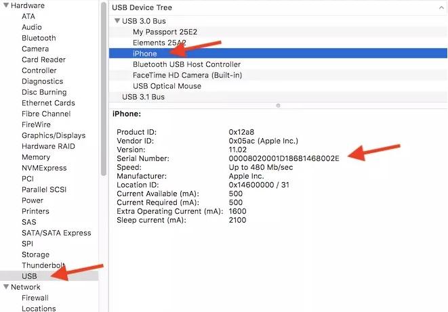448x312 pixels.
Task: Select the USB 3.0 Bus row
Action: tap(278, 21)
